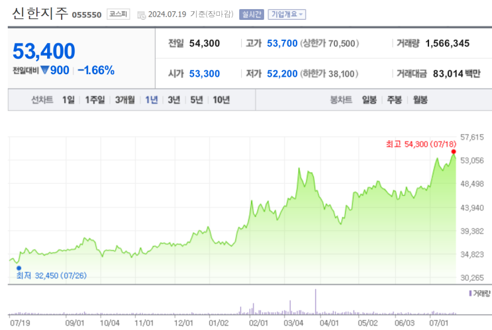Click the 거래량 legend marker

(x=470, y=294)
